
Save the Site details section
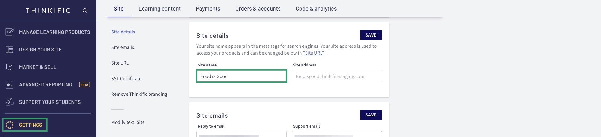(x=371, y=35)
